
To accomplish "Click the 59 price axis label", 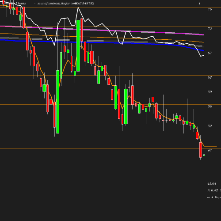I will click(x=210, y=92).
